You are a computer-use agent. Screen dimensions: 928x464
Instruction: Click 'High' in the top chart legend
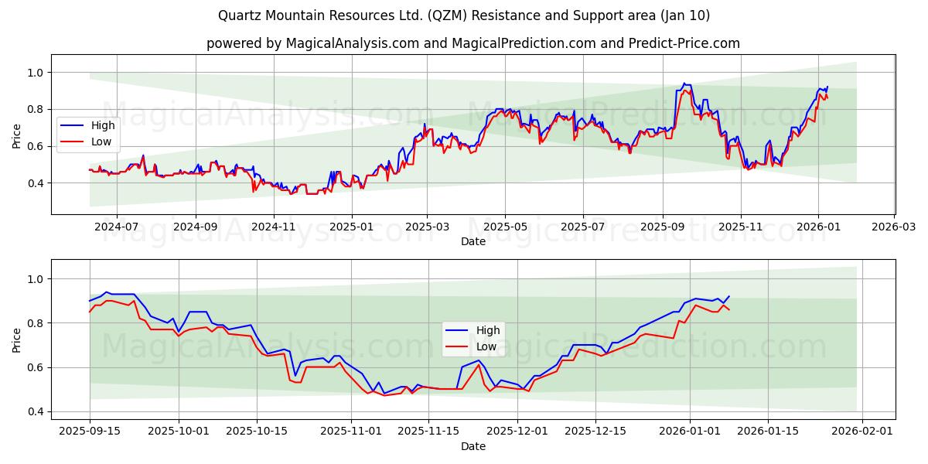tap(103, 125)
